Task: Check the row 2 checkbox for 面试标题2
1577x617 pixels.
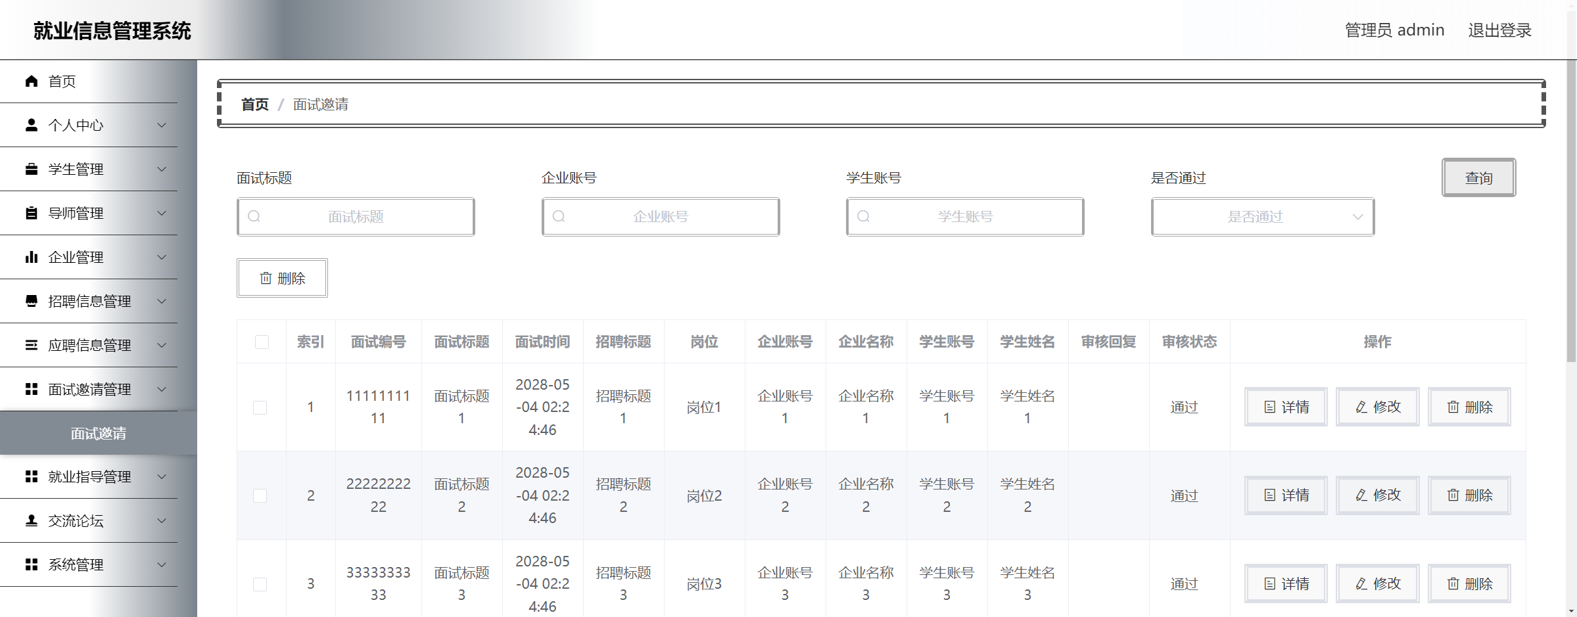Action: (x=260, y=495)
